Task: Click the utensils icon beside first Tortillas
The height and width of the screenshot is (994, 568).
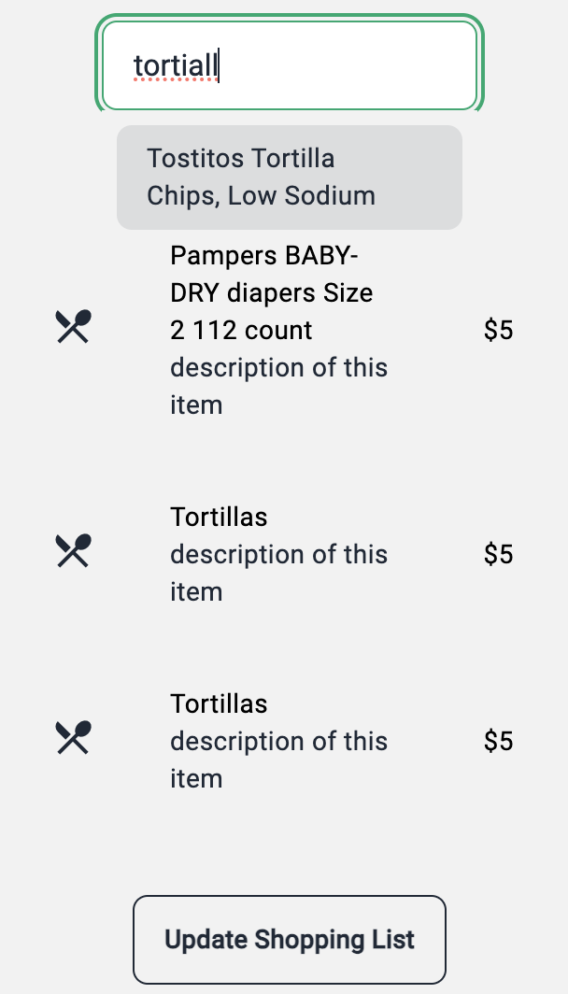Action: (74, 550)
